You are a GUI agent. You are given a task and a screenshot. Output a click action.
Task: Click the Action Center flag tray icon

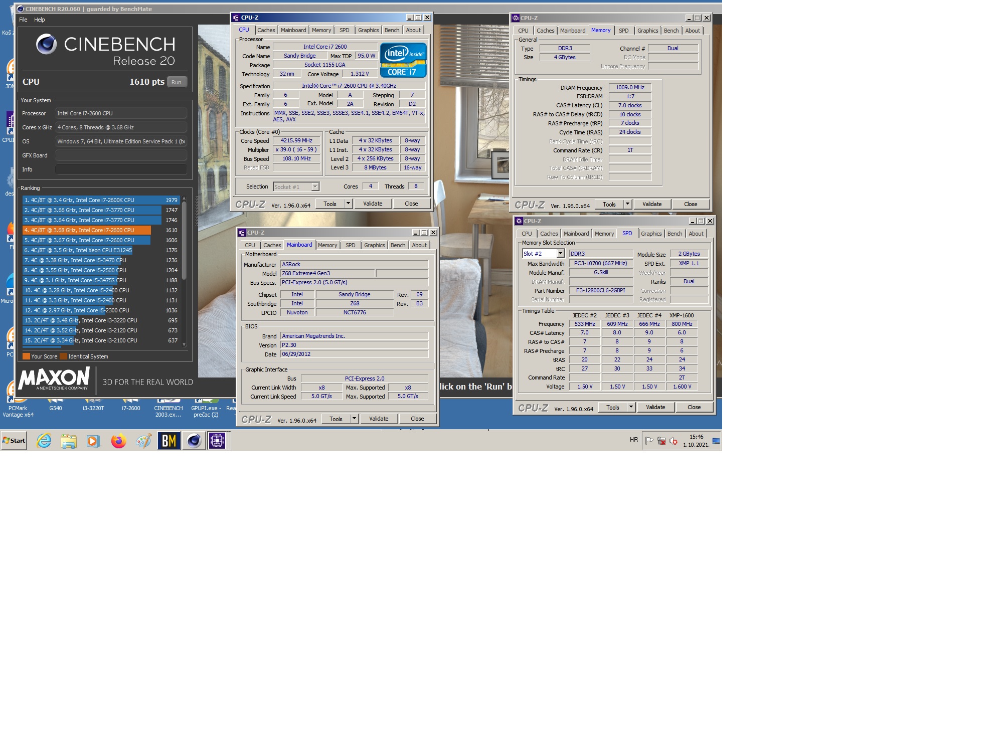point(649,441)
